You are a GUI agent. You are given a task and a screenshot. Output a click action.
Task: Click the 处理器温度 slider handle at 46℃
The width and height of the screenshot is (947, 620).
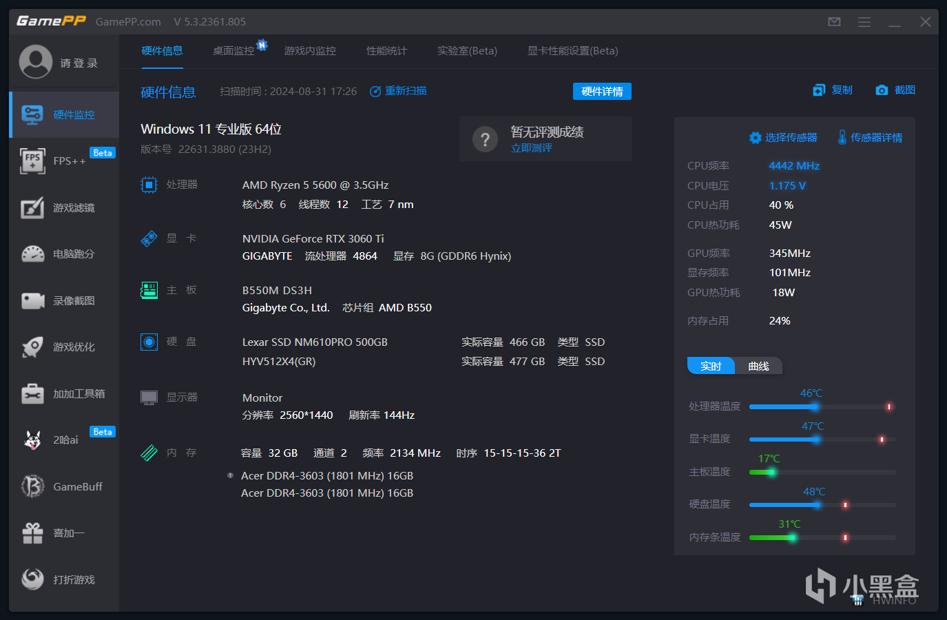pos(815,406)
